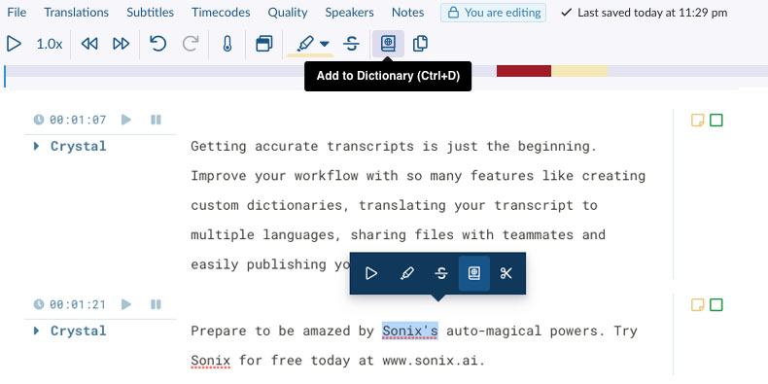The width and height of the screenshot is (768, 384).
Task: Click the fast-forward icon in toolbar
Action: pos(121,44)
